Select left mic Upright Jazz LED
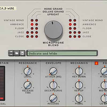107x107 pixels. click(x=37, y=32)
